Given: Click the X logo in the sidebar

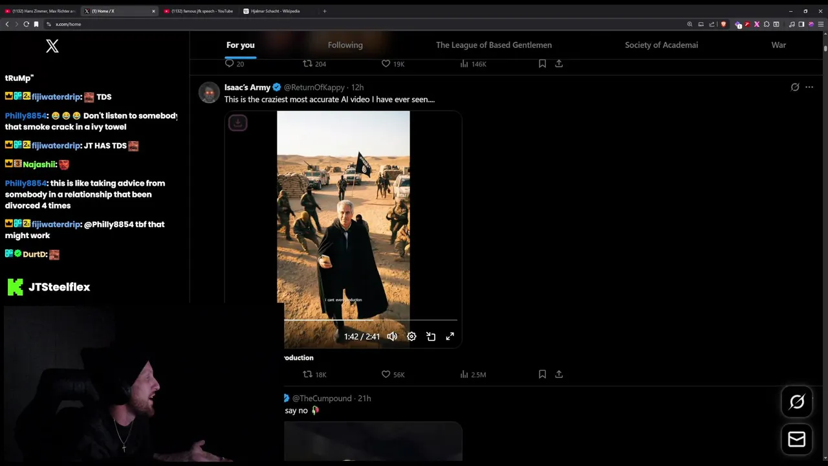Looking at the screenshot, I should [x=52, y=45].
